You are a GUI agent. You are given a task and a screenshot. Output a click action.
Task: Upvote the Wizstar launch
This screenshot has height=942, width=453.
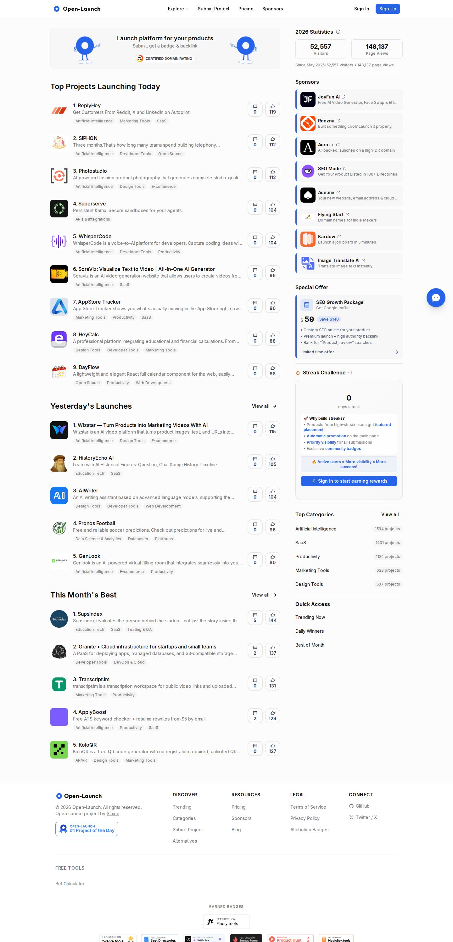pyautogui.click(x=273, y=429)
